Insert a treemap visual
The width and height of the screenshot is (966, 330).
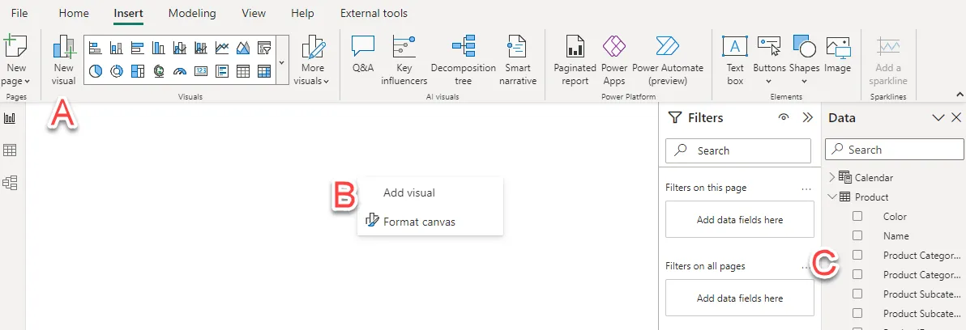click(138, 71)
